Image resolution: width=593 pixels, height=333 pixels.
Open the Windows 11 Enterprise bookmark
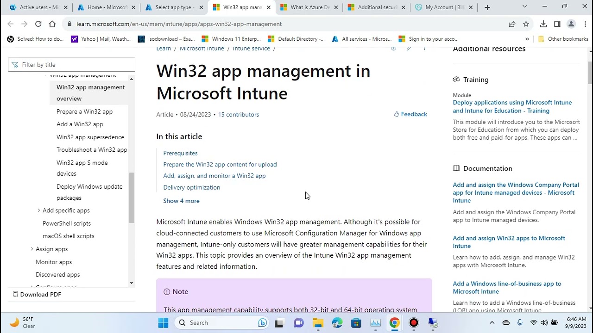tap(231, 39)
